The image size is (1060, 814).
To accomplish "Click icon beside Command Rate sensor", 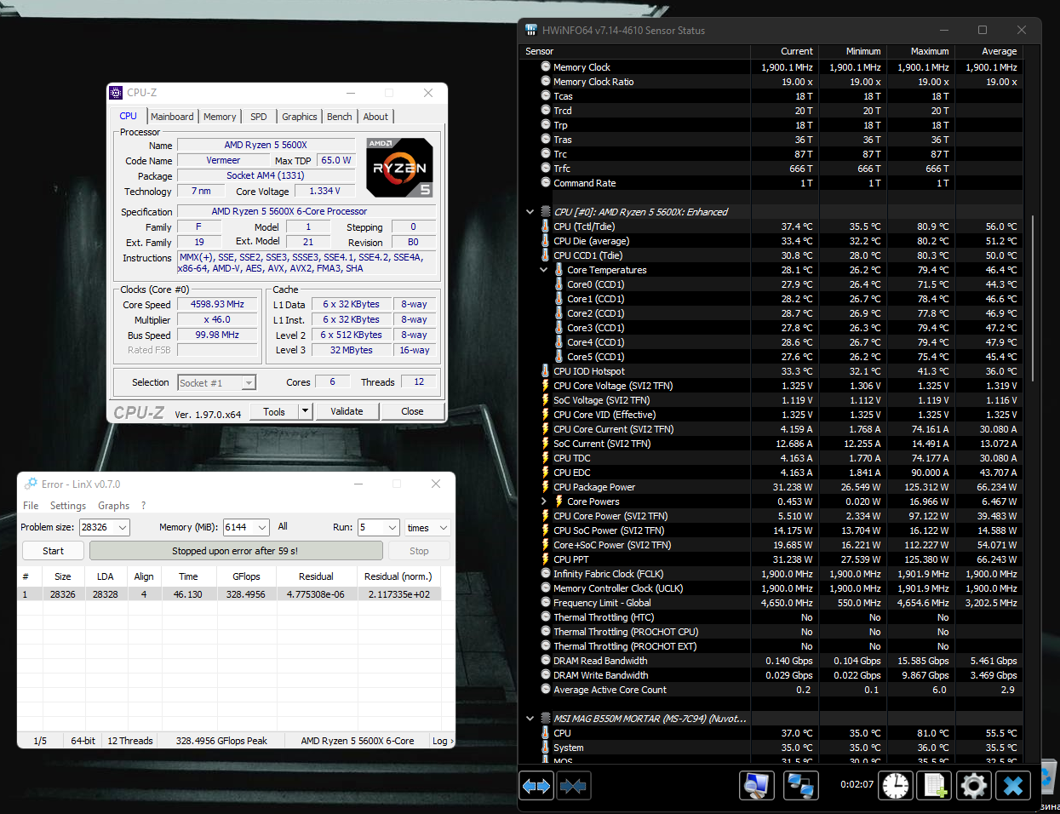I will point(546,182).
